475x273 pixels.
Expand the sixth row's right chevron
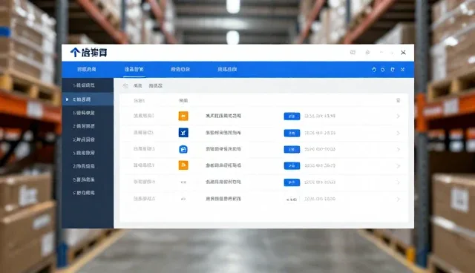pyautogui.click(x=399, y=200)
